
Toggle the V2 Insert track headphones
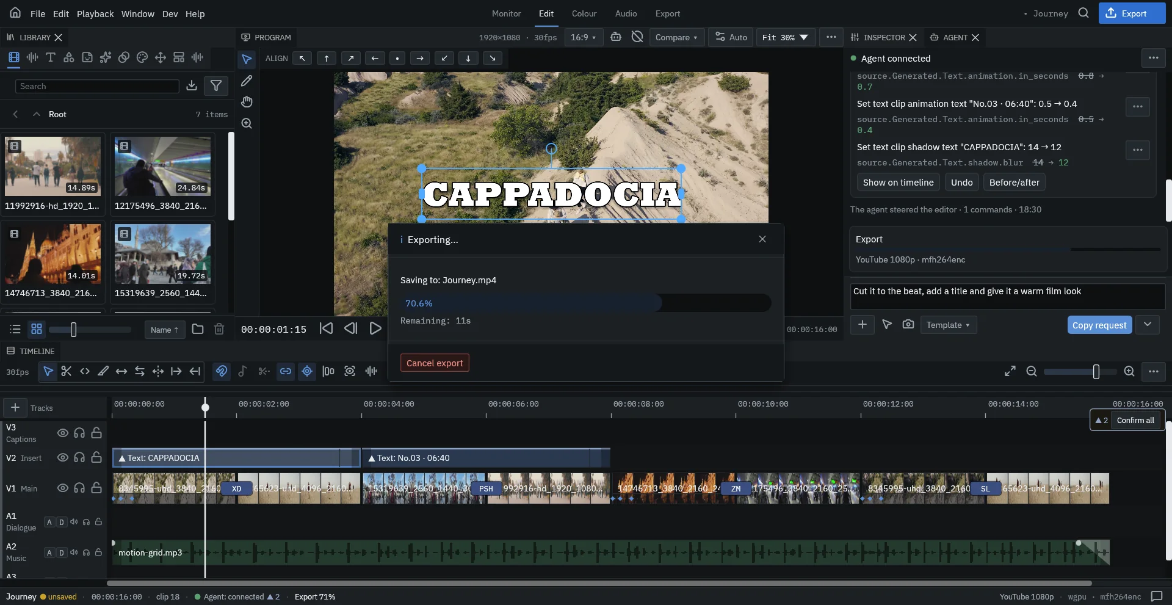(x=79, y=457)
